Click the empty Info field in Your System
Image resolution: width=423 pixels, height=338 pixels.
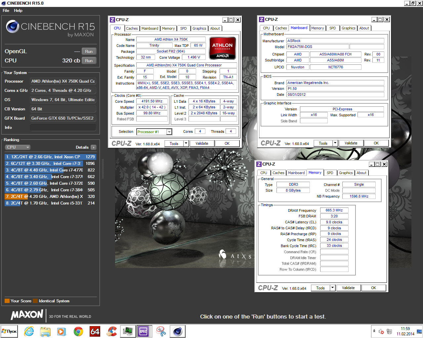tap(63, 128)
